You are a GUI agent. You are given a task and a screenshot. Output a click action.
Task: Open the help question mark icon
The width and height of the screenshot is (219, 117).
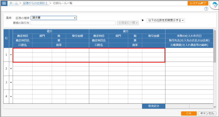point(206,9)
